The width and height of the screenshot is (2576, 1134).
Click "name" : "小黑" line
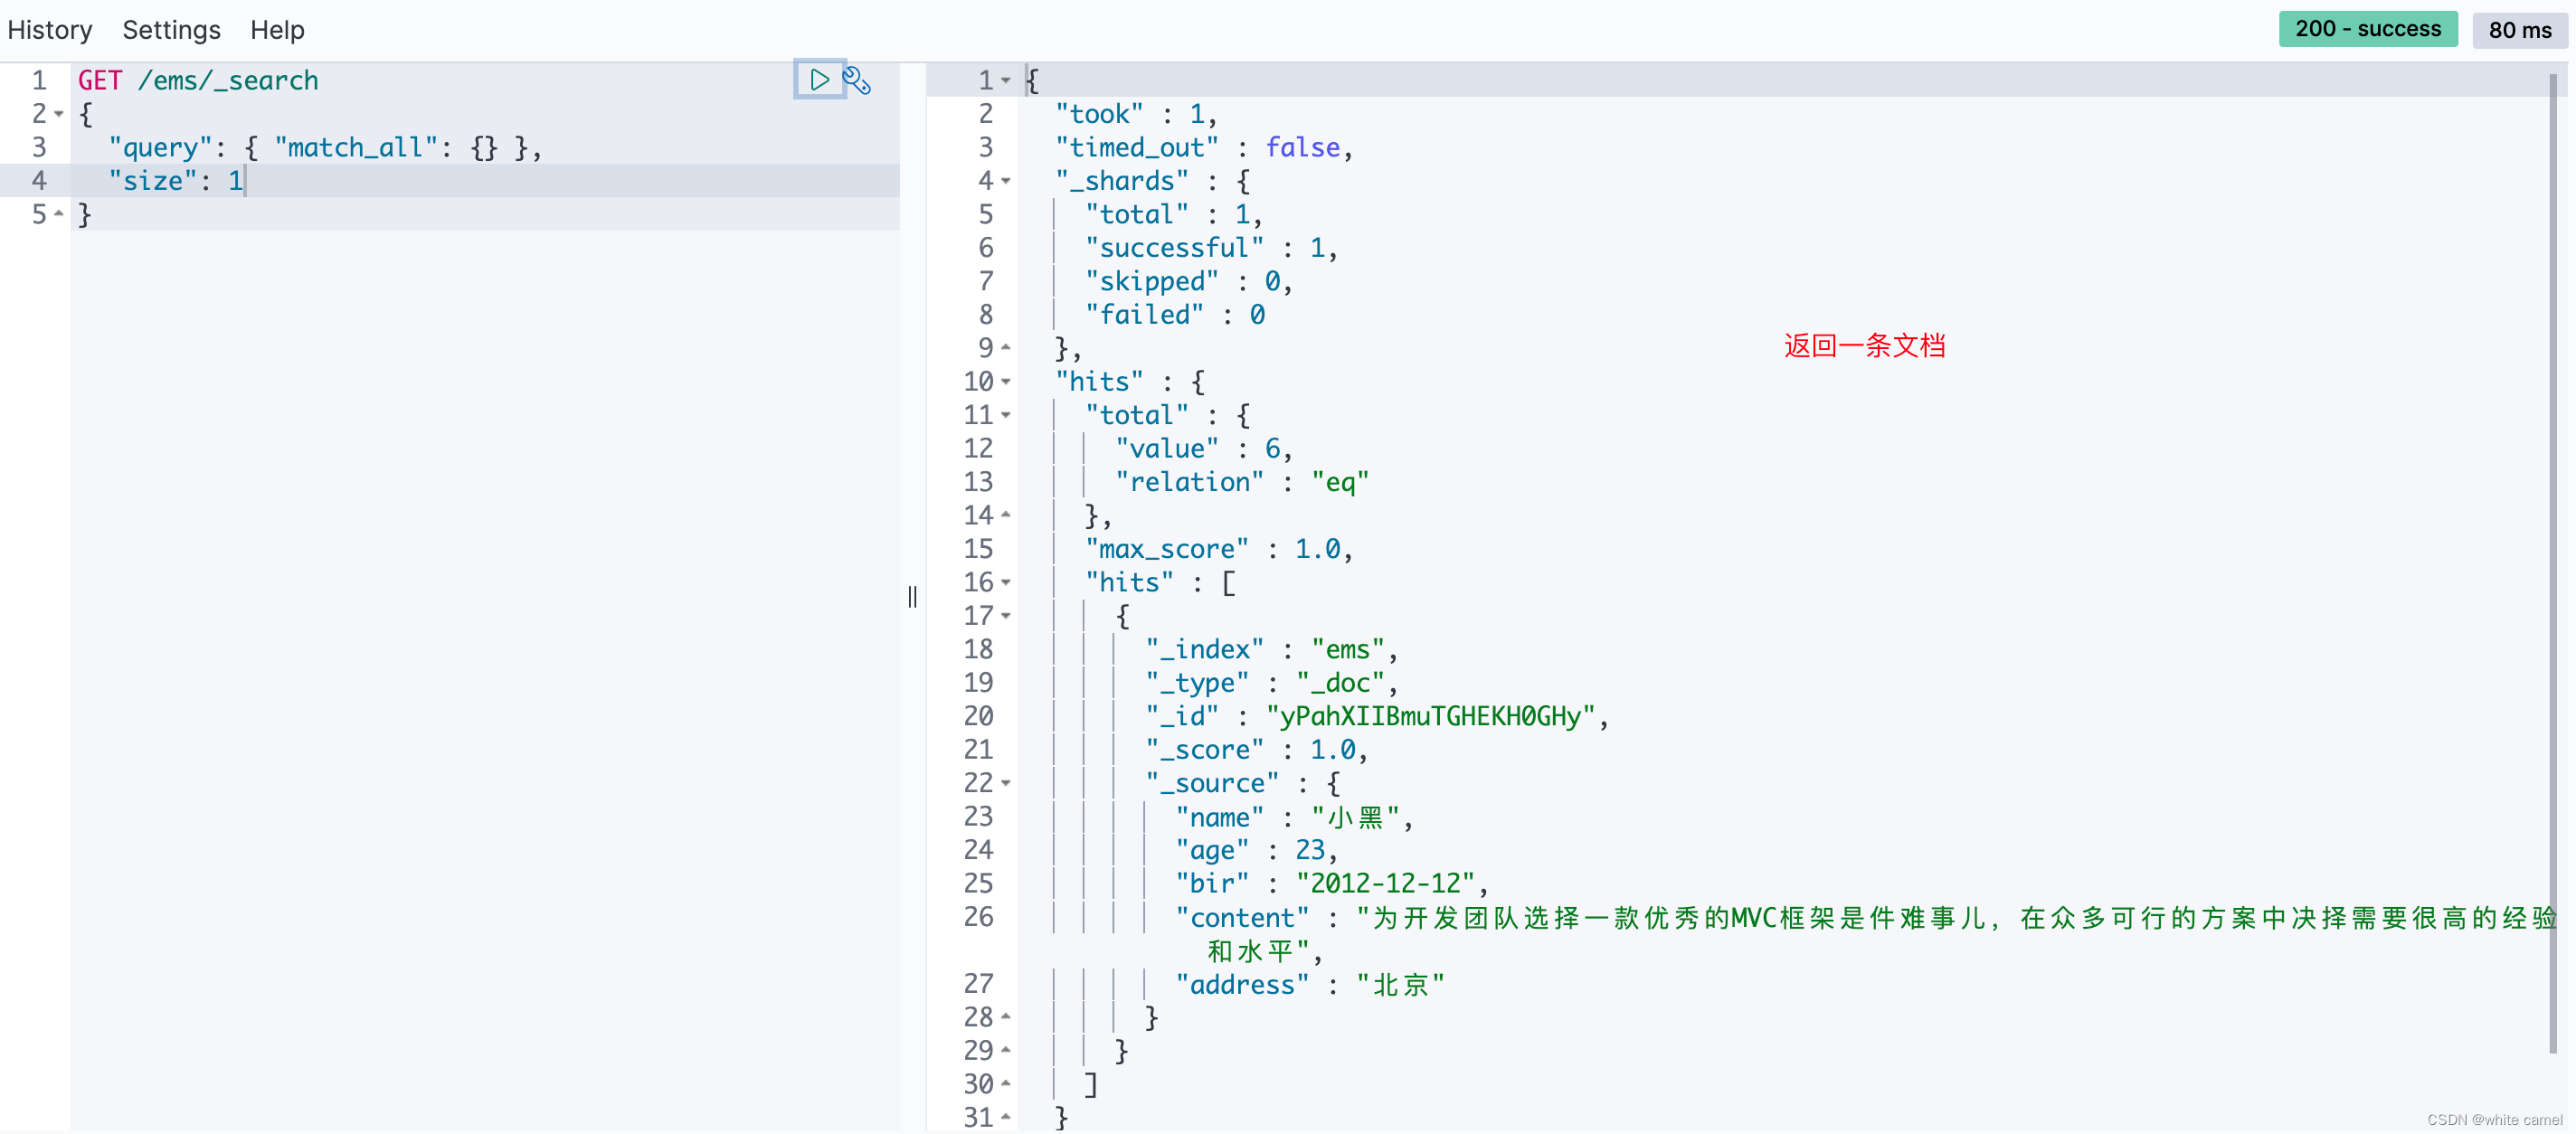point(1294,818)
